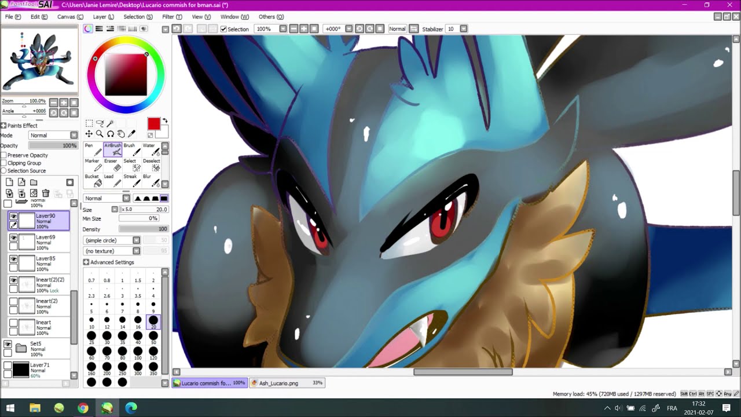Image resolution: width=741 pixels, height=417 pixels.
Task: Activate the eyedropper color picker tool
Action: (131, 134)
